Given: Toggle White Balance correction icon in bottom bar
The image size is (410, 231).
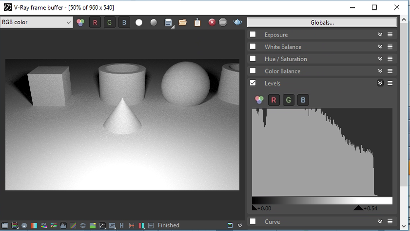Looking at the screenshot, I should tap(34, 225).
